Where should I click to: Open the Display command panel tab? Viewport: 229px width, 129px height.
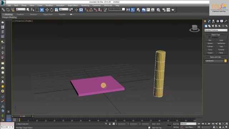[x=222, y=21]
